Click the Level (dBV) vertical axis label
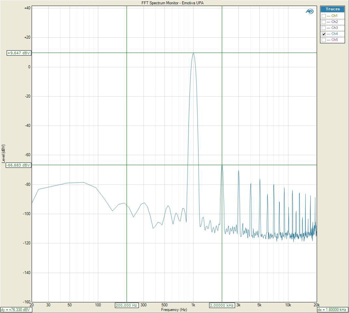 (3, 154)
